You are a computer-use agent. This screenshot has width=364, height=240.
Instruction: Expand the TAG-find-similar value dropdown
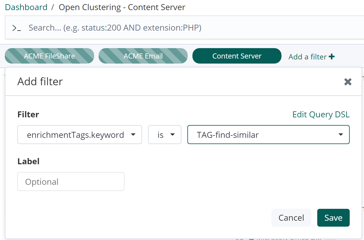click(x=262, y=135)
